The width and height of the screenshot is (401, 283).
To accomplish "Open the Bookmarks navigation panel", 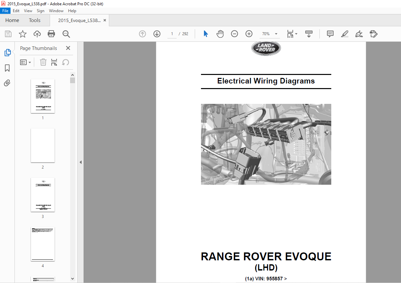I will pyautogui.click(x=7, y=68).
